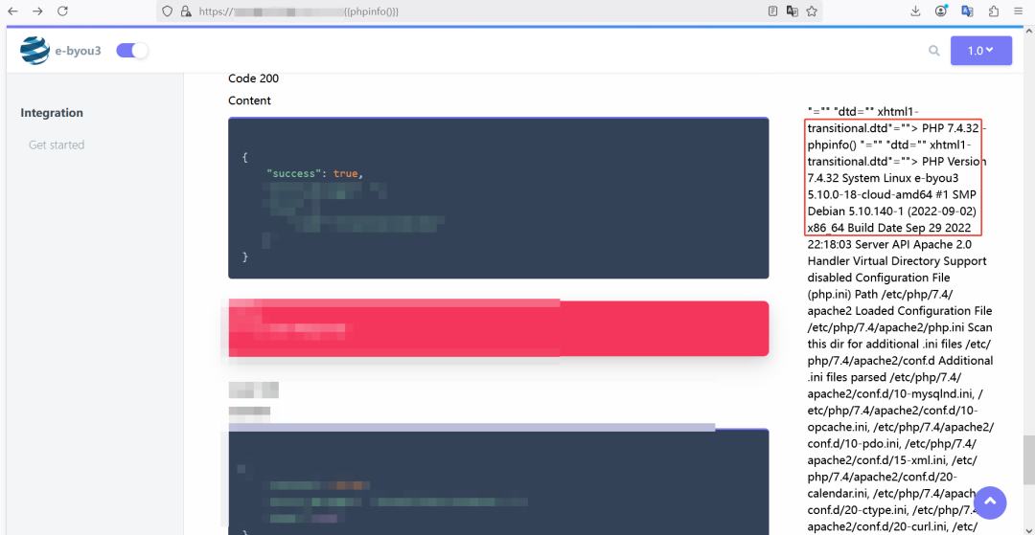This screenshot has height=535, width=1035.
Task: Open the e-byou3 globe logo
Action: (x=35, y=50)
